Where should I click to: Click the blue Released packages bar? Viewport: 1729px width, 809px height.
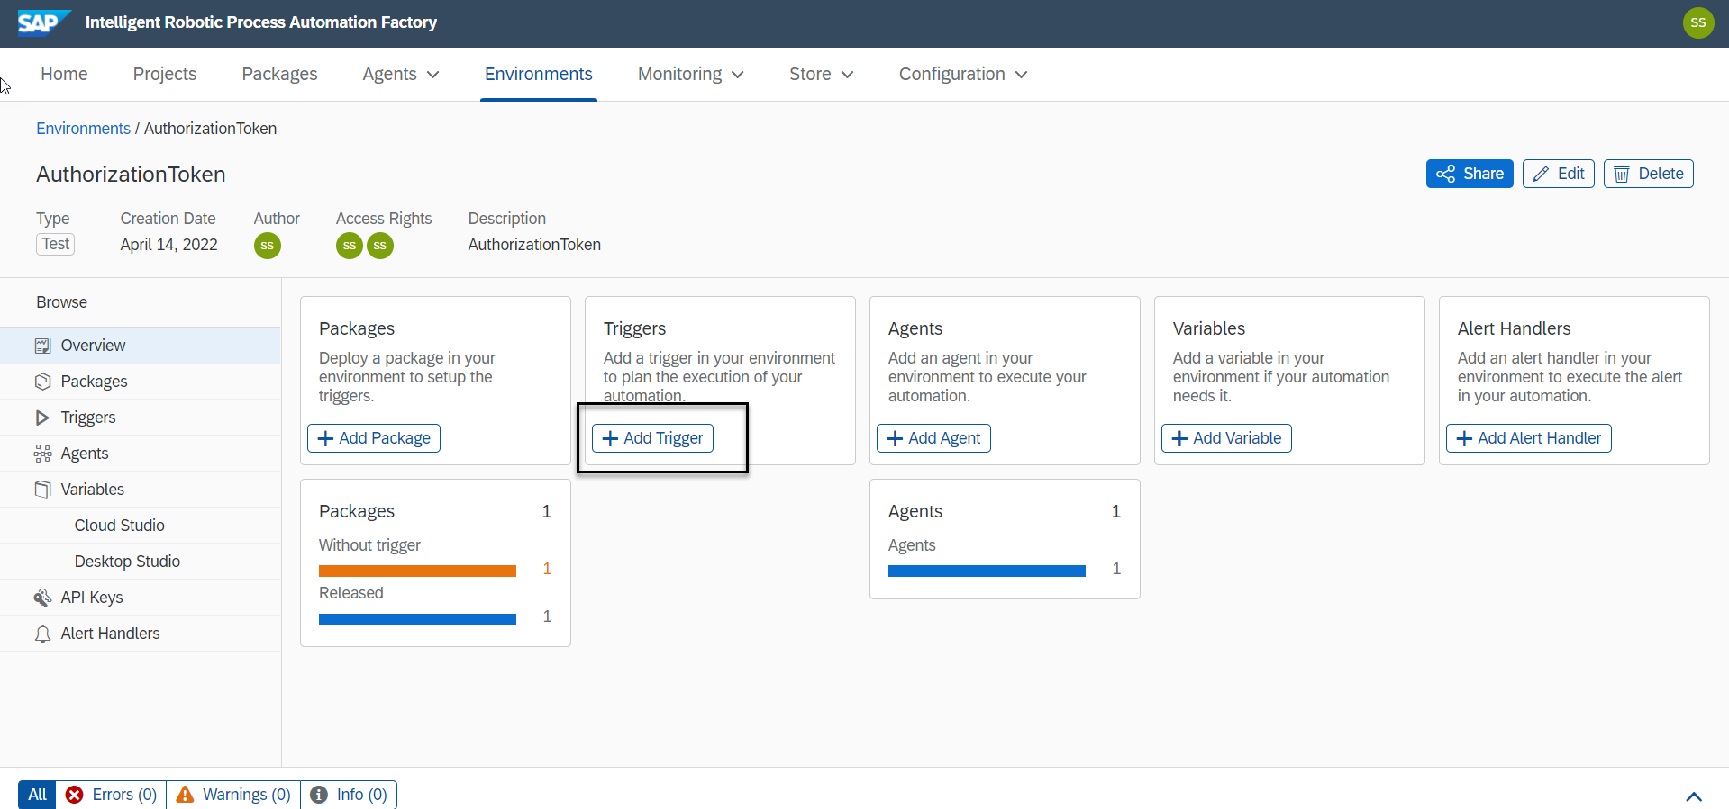[x=417, y=618]
